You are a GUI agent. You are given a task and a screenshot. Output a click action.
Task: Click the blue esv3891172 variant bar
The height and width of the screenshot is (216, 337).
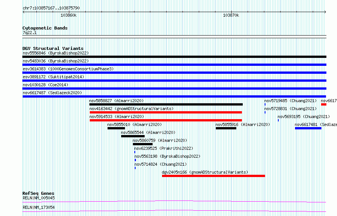coord(174,81)
